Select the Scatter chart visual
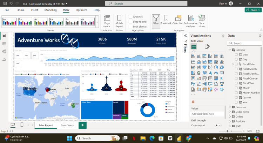This screenshot has height=143, width=263. click(210, 67)
